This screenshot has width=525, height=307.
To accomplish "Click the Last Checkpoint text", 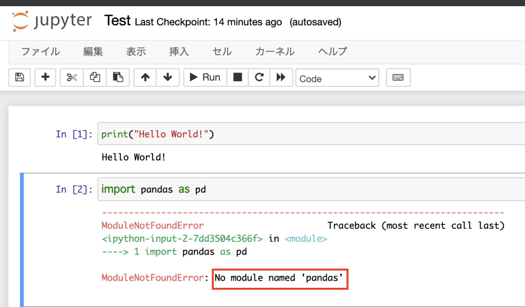I will [x=209, y=22].
